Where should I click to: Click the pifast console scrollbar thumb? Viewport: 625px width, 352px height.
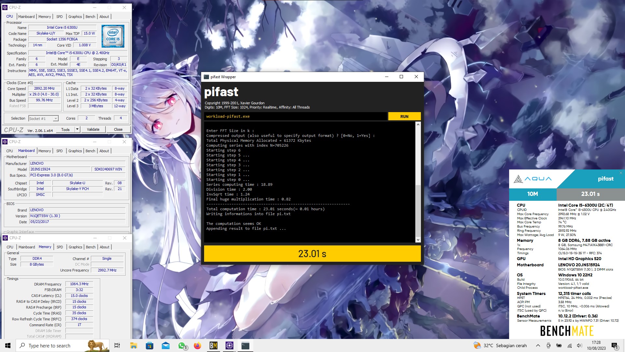tap(418, 211)
